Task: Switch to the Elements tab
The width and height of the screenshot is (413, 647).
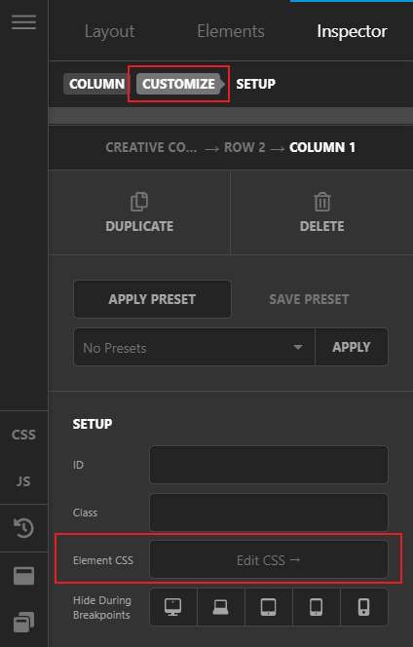Action: 231,31
